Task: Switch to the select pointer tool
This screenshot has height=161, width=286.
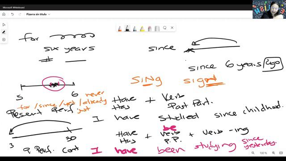Action: [4, 25]
